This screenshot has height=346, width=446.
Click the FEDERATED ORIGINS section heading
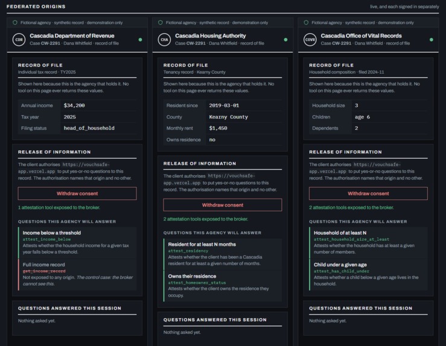point(36,7)
